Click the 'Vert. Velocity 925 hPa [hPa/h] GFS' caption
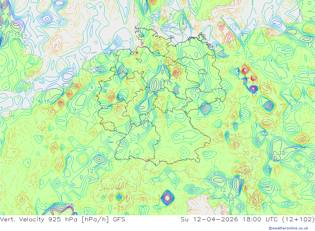The width and height of the screenshot is (315, 231). click(62, 219)
